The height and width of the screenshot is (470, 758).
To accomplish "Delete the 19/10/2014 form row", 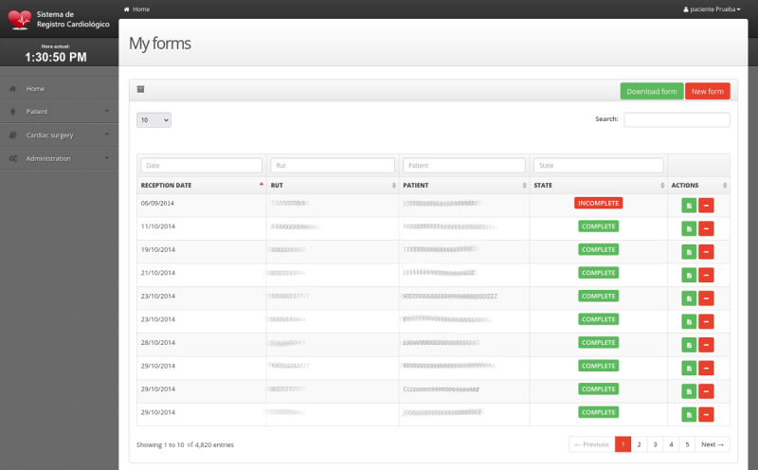I will click(706, 252).
